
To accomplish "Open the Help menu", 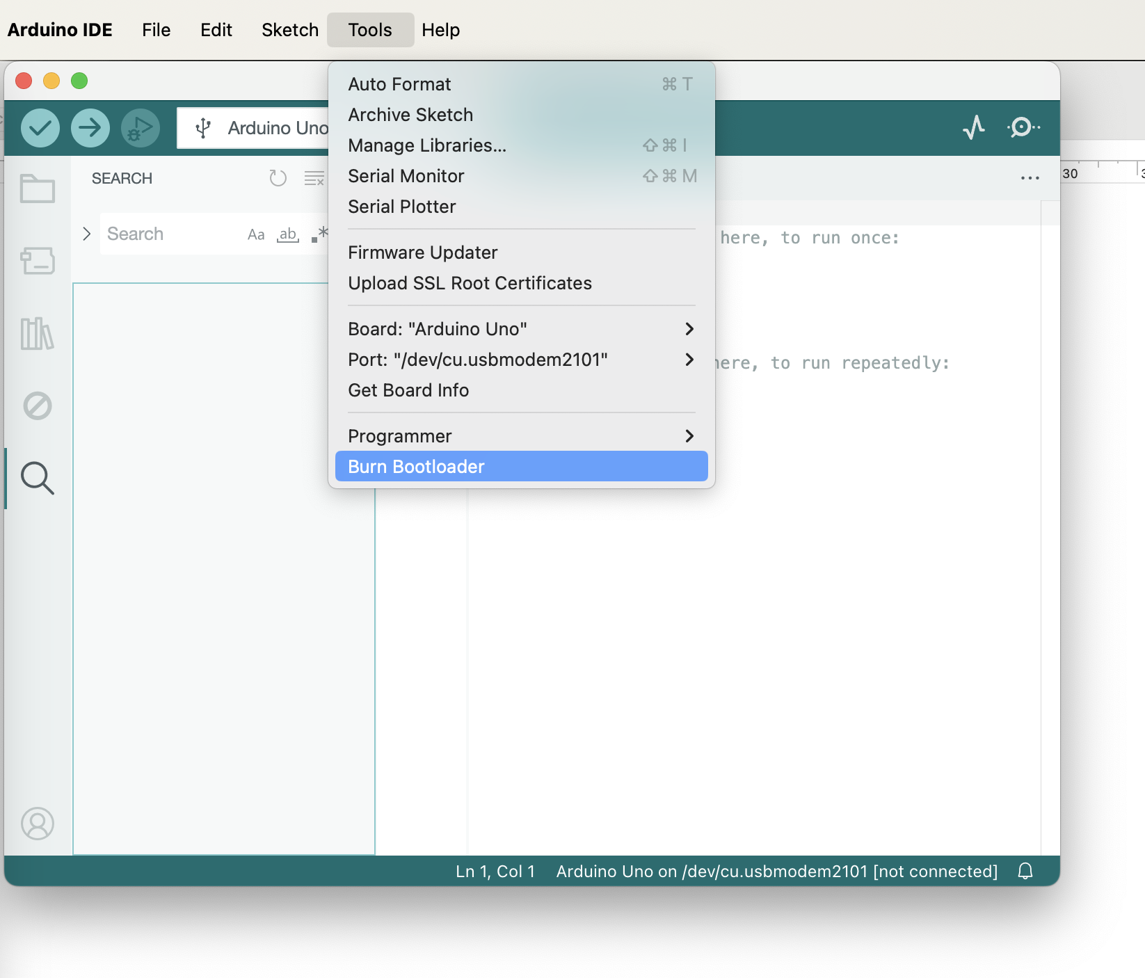I will pyautogui.click(x=441, y=30).
